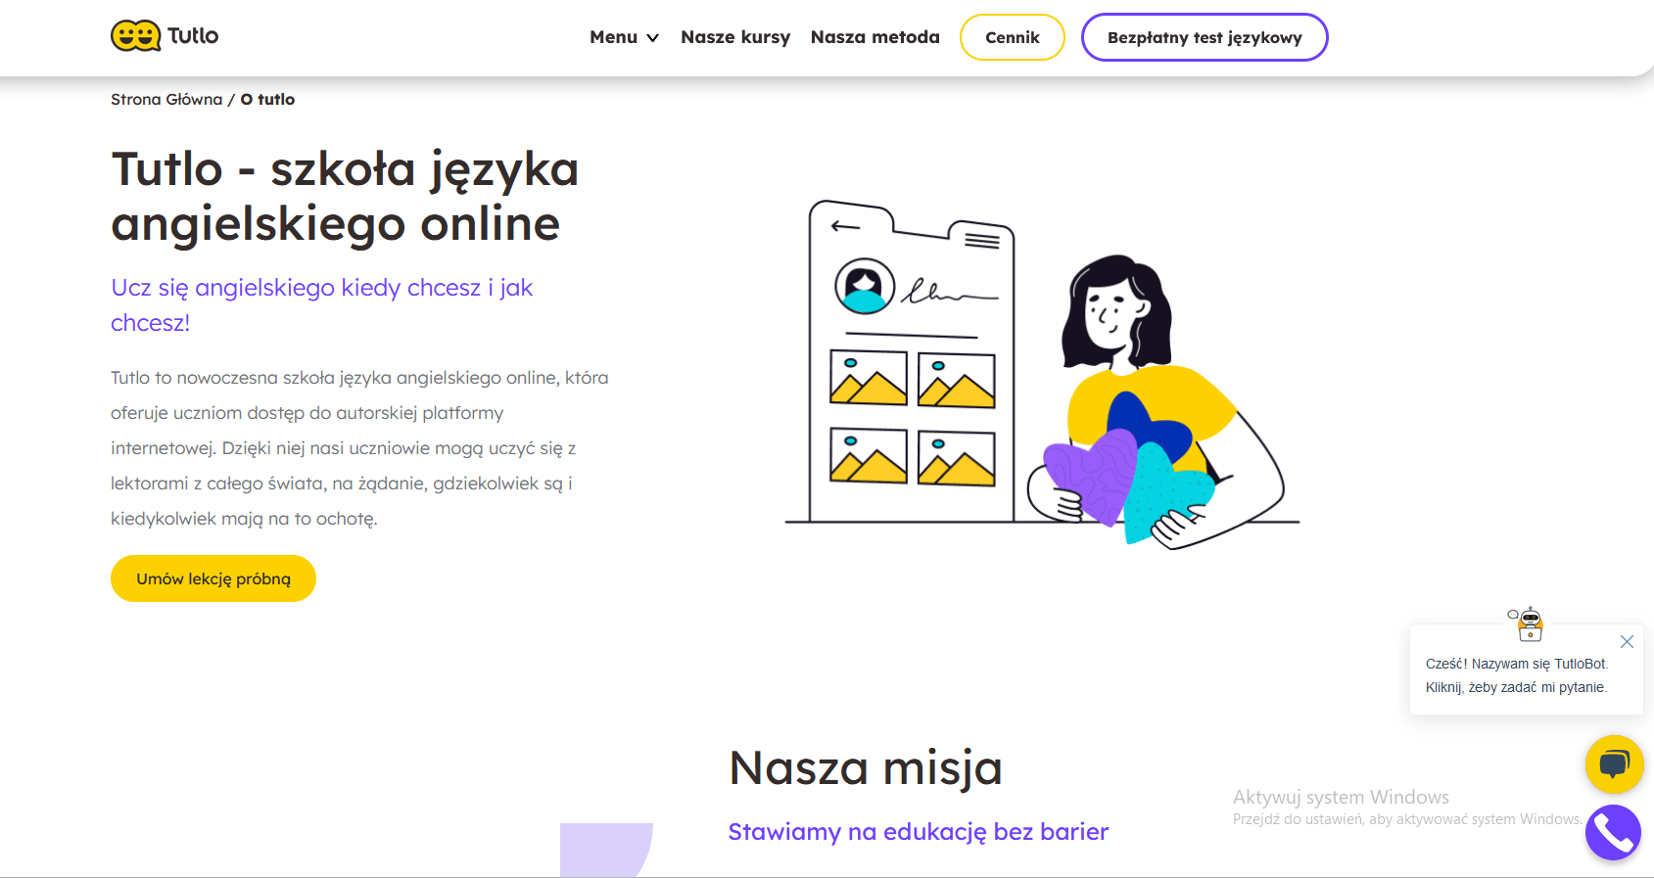Click the purple heart in the illustration

click(1087, 475)
